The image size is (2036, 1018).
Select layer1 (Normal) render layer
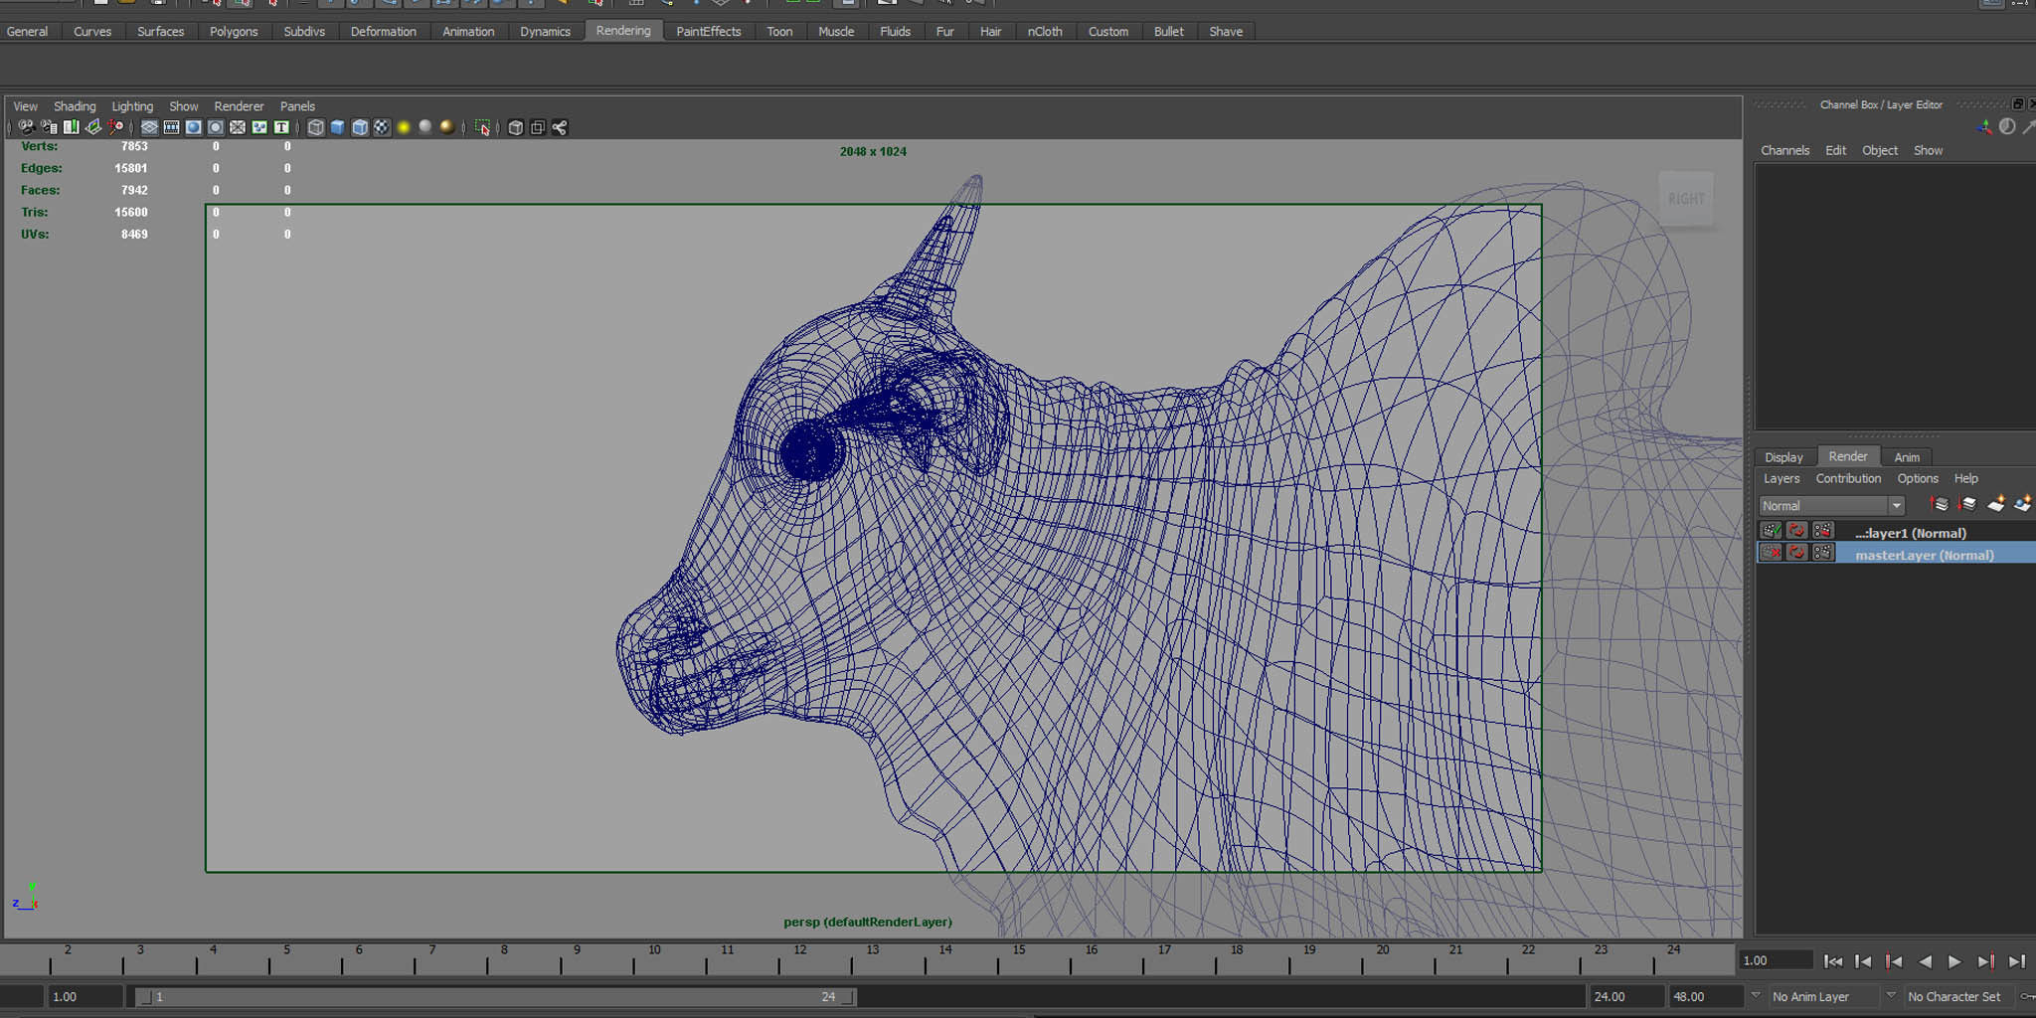click(1910, 533)
